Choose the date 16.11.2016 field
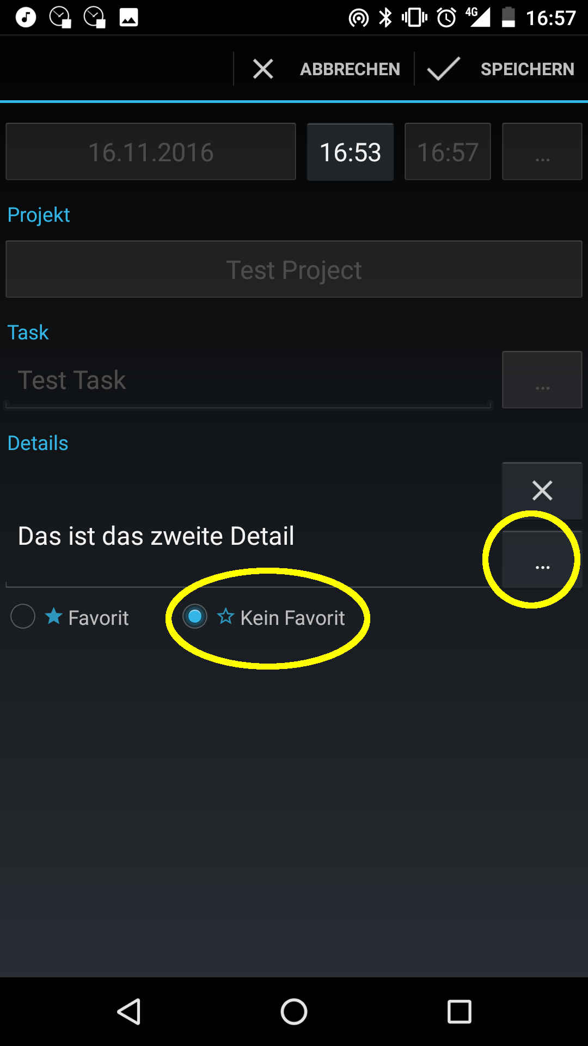The width and height of the screenshot is (588, 1046). pos(151,151)
